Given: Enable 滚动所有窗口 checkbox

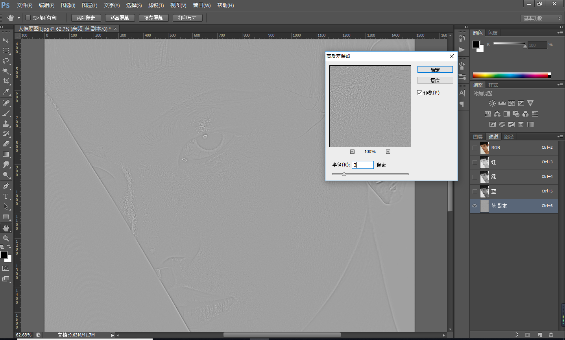Looking at the screenshot, I should click(x=28, y=18).
